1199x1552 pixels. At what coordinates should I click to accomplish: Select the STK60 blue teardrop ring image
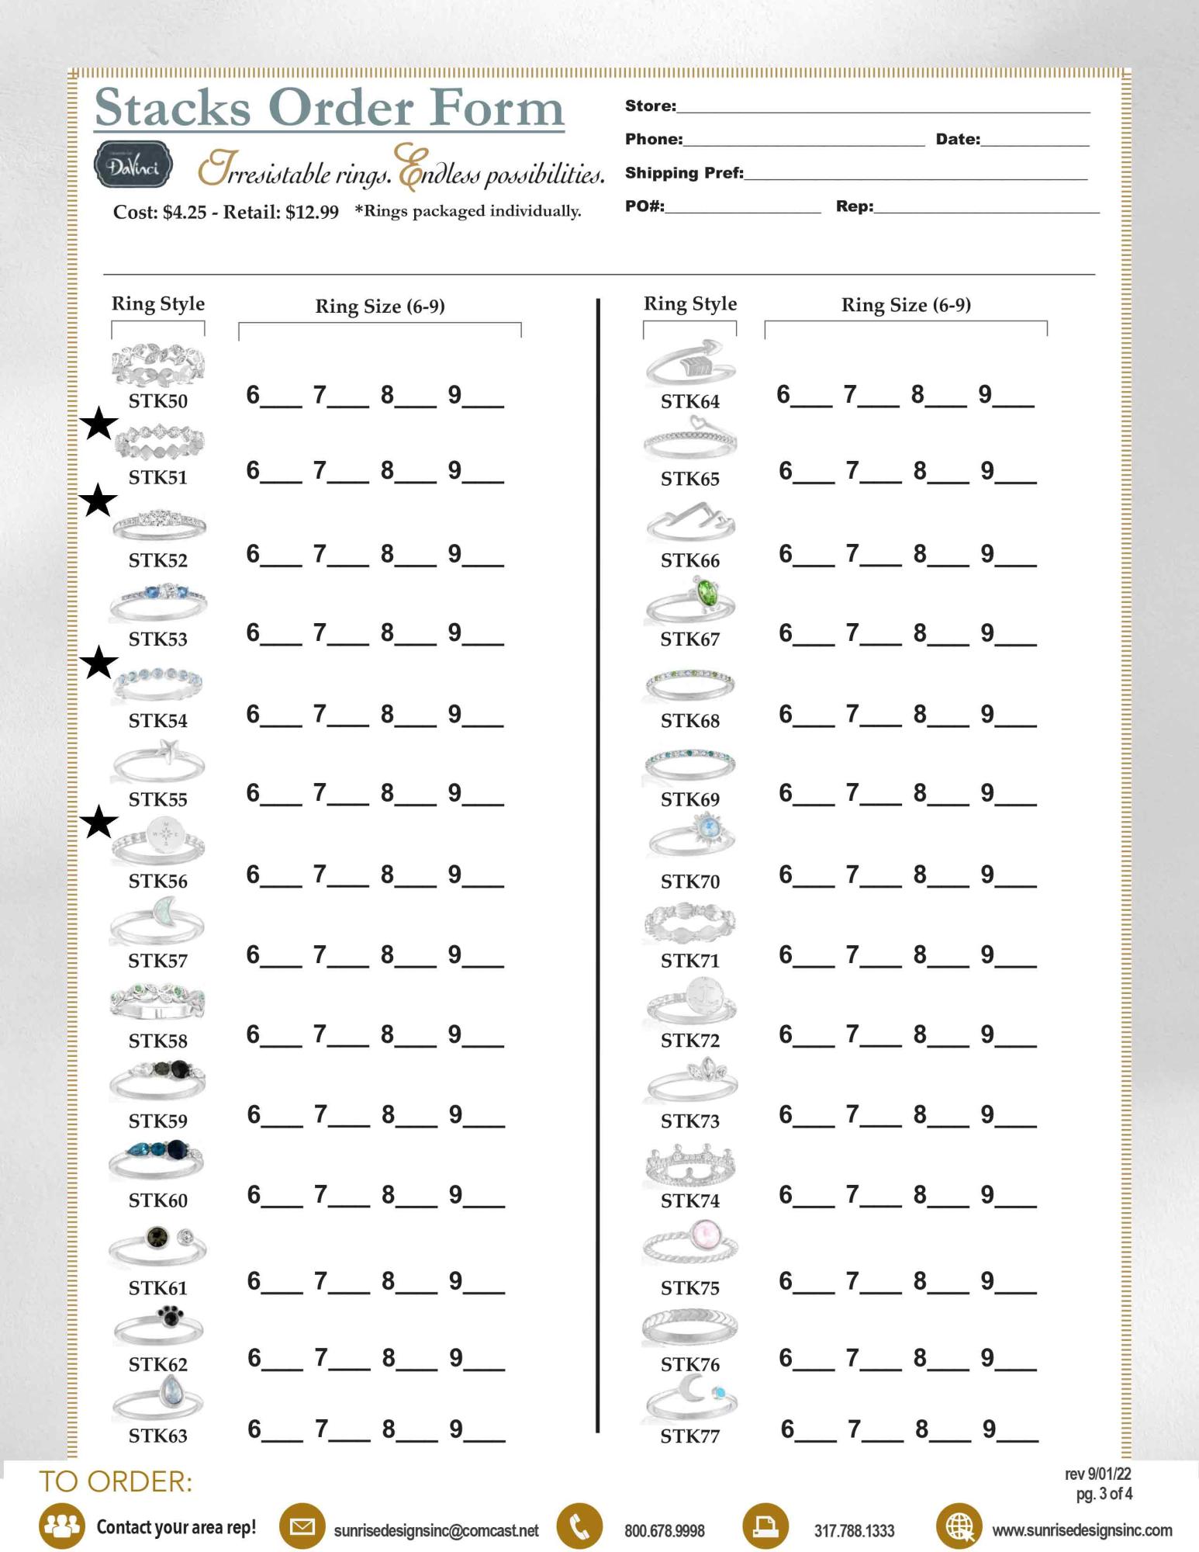[157, 1159]
